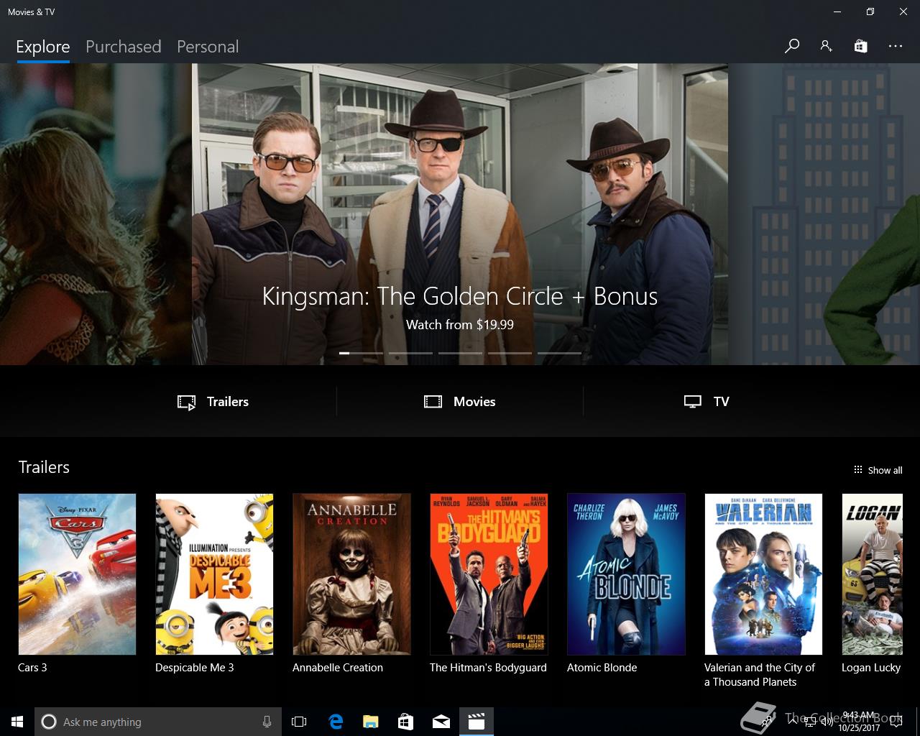Click the TV monitor icon

692,402
